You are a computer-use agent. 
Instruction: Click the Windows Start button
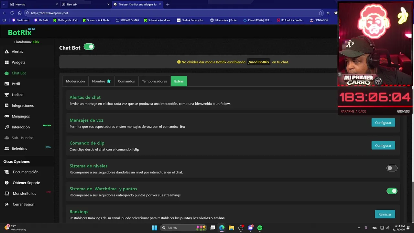pyautogui.click(x=155, y=228)
